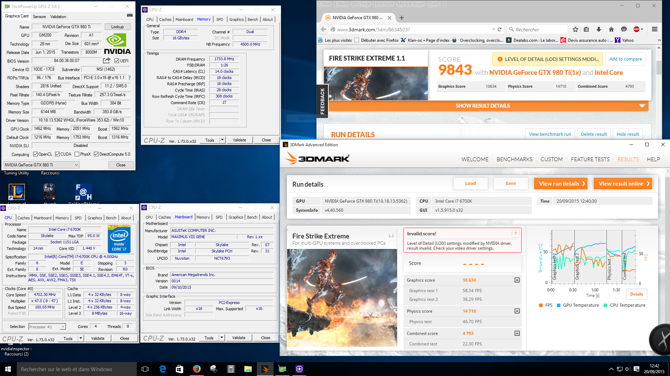This screenshot has width=670, height=376.
Task: Click Add to compare on 3dmark page
Action: 625,59
